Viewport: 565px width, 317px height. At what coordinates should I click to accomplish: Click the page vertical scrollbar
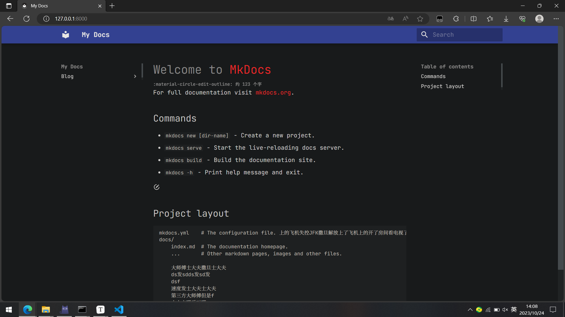(x=561, y=147)
